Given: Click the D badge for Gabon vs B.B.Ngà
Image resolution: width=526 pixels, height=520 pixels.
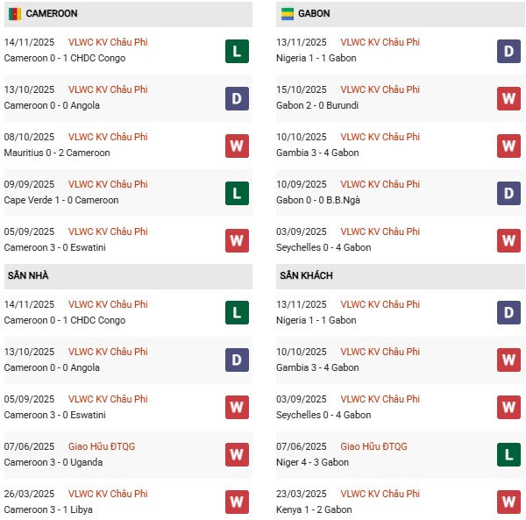Looking at the screenshot, I should (x=509, y=194).
